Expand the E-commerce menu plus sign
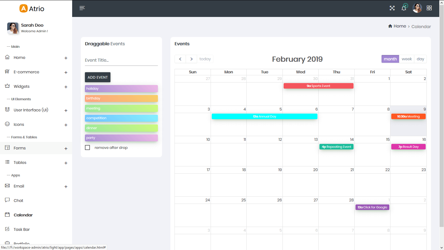The width and height of the screenshot is (444, 250). click(x=66, y=72)
